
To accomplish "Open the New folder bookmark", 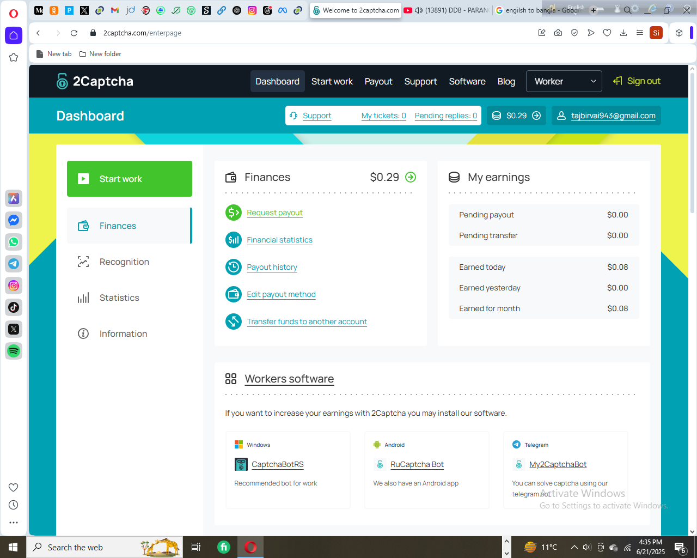I will coord(100,54).
